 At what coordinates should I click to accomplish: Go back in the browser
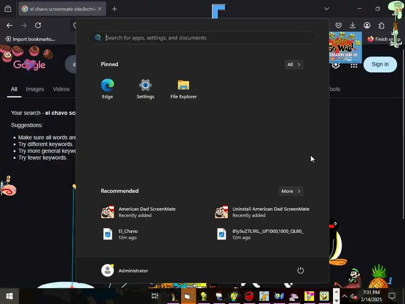[9, 25]
